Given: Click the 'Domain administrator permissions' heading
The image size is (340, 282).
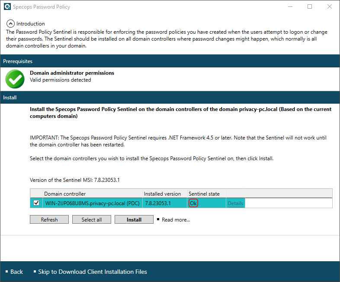Looking at the screenshot, I should point(72,73).
